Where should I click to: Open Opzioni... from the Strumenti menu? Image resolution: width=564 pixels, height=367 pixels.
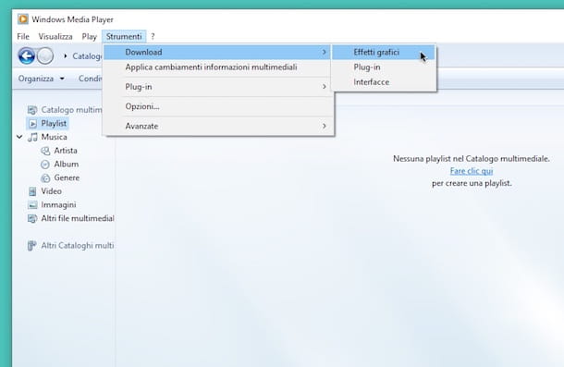point(217,106)
